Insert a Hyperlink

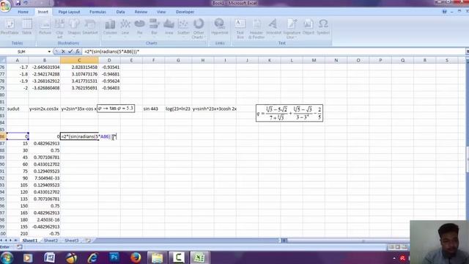(x=220, y=27)
